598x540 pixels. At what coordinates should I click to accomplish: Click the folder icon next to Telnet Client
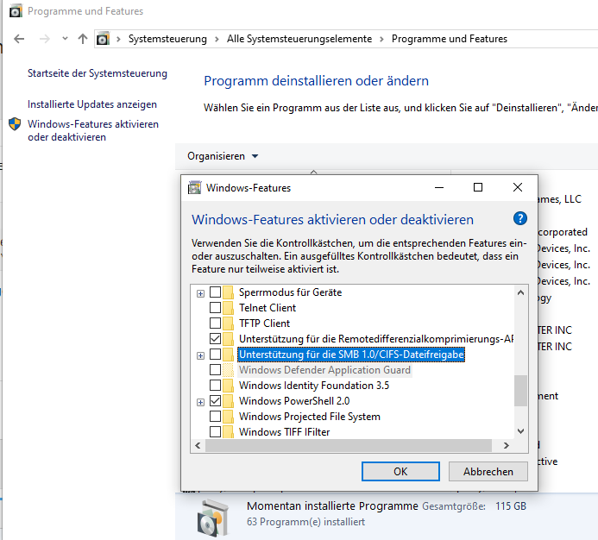point(228,308)
